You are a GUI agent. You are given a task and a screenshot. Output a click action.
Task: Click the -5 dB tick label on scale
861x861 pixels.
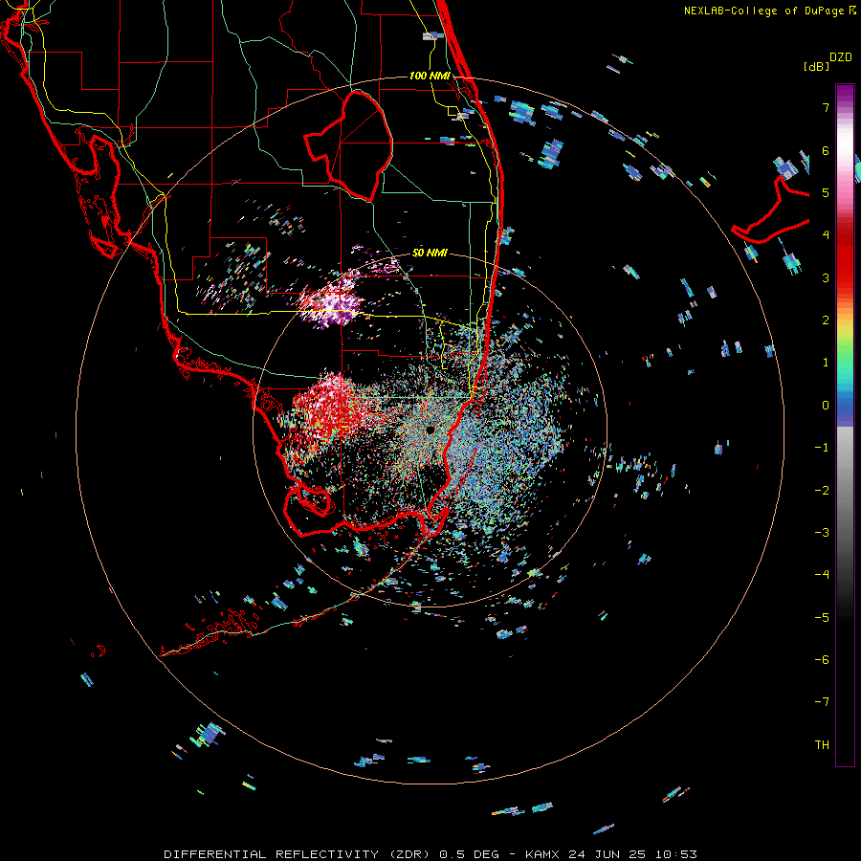tap(822, 618)
